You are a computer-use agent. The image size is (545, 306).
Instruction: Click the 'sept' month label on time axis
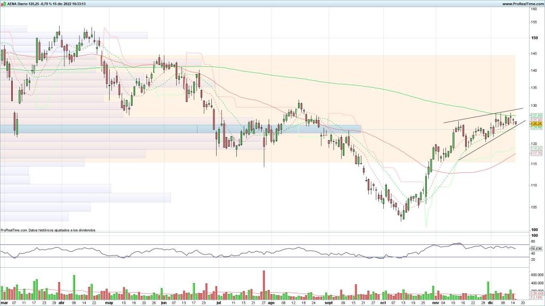click(x=328, y=302)
